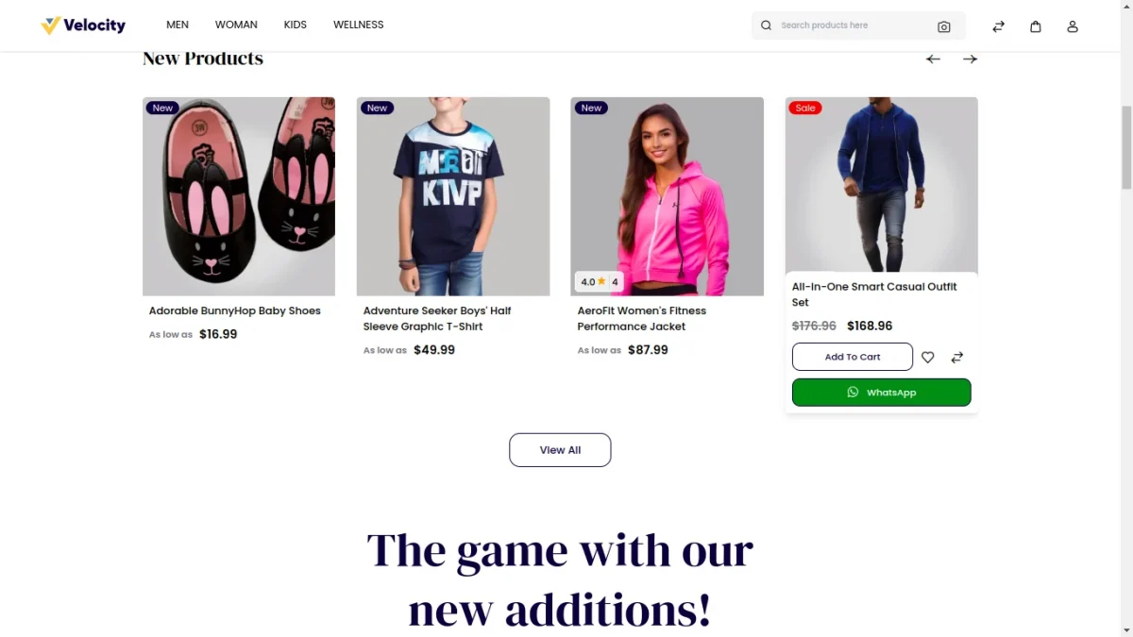Open image search camera icon

tap(943, 26)
